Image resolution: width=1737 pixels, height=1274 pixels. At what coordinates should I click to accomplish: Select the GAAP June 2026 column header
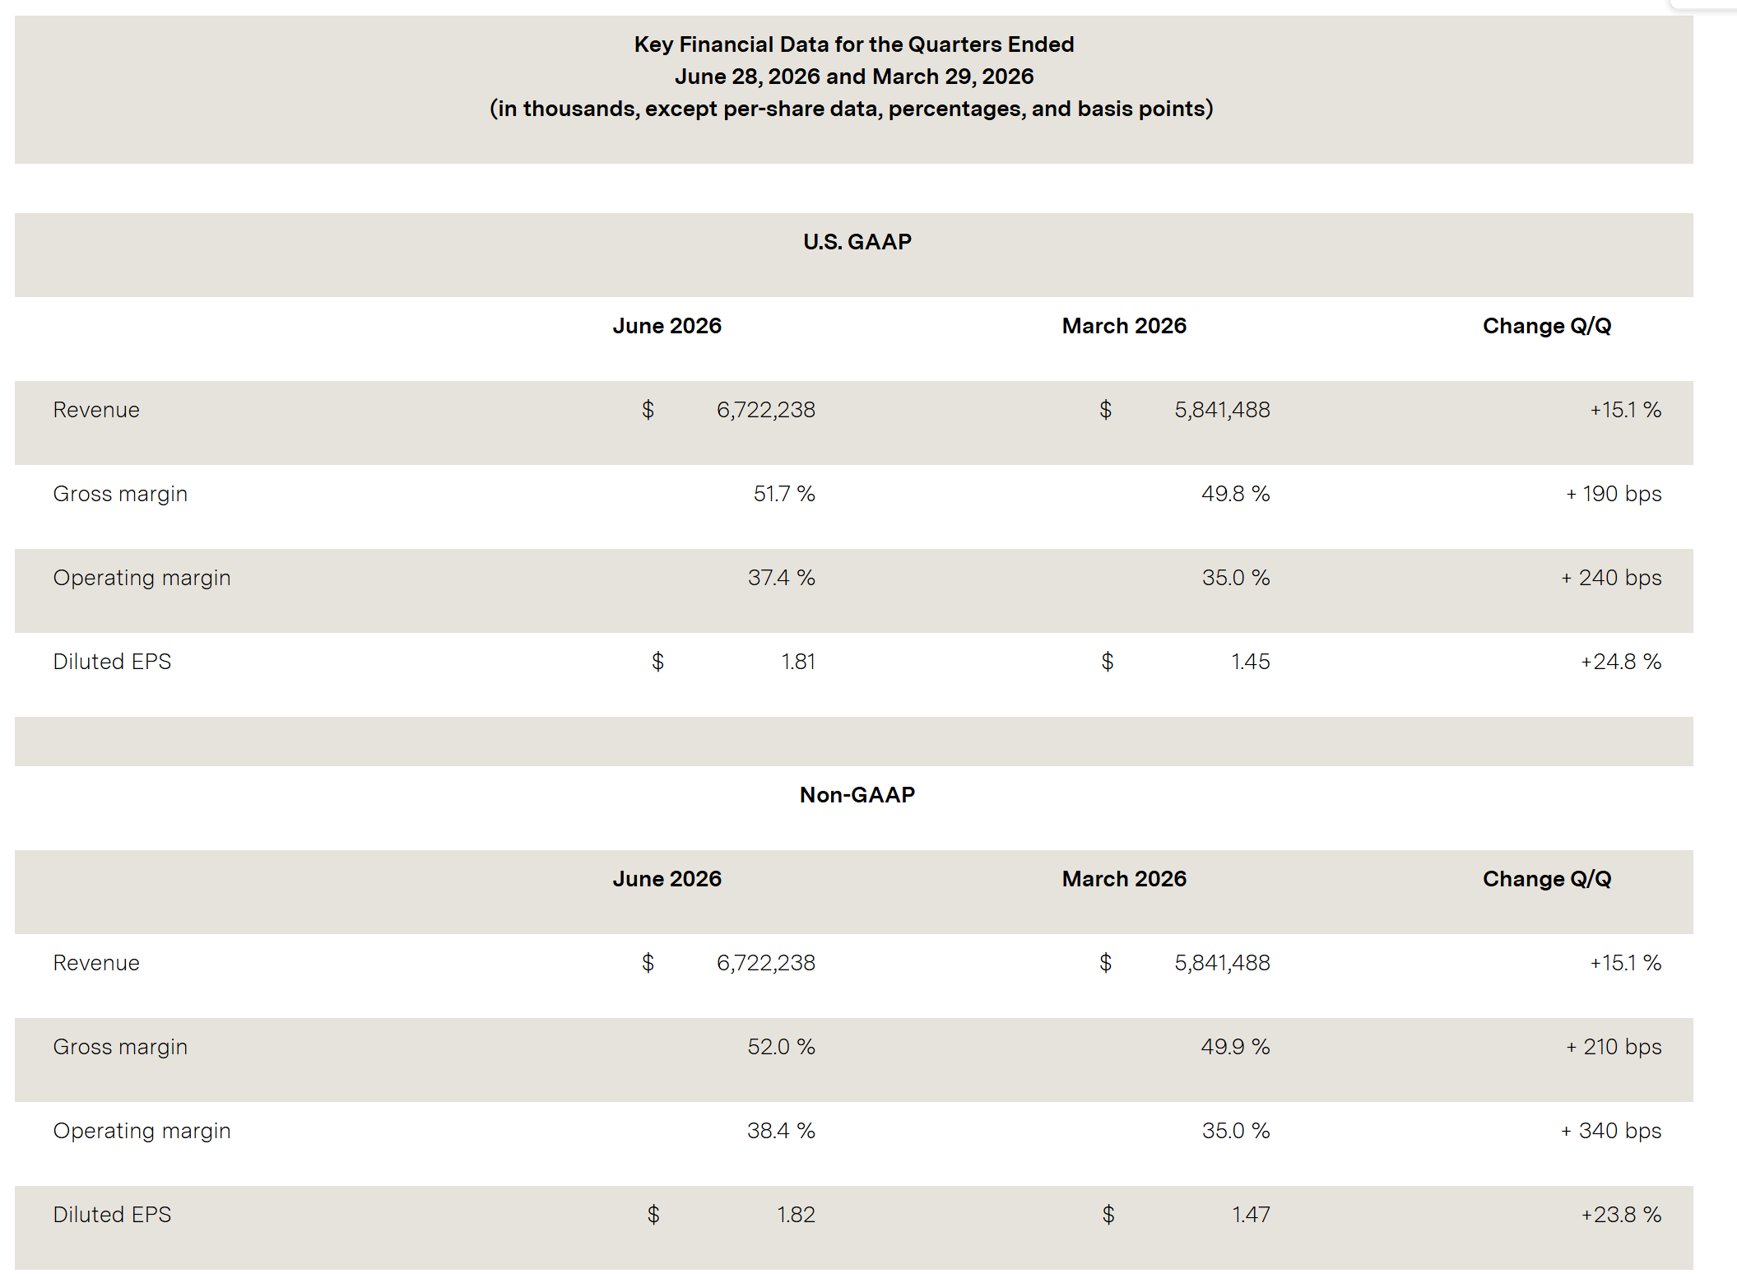(666, 326)
